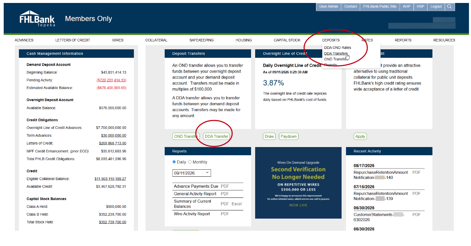Image resolution: width=471 pixels, height=246 pixels.
Task: Open the HOUSING menu
Action: (244, 40)
